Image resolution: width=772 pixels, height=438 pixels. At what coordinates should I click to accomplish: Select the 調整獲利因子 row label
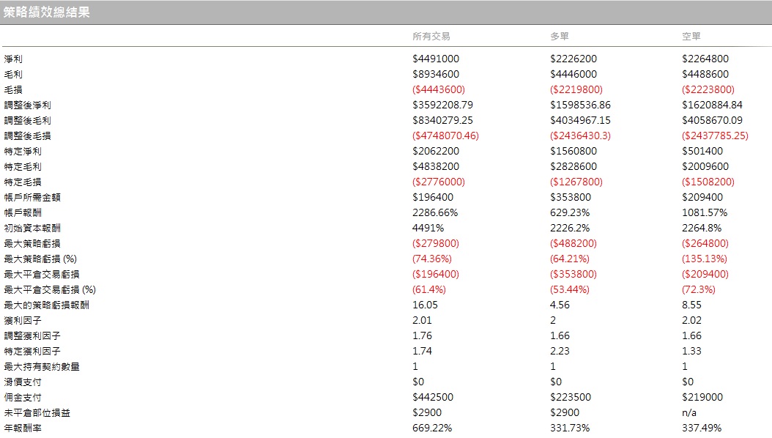pyautogui.click(x=32, y=336)
